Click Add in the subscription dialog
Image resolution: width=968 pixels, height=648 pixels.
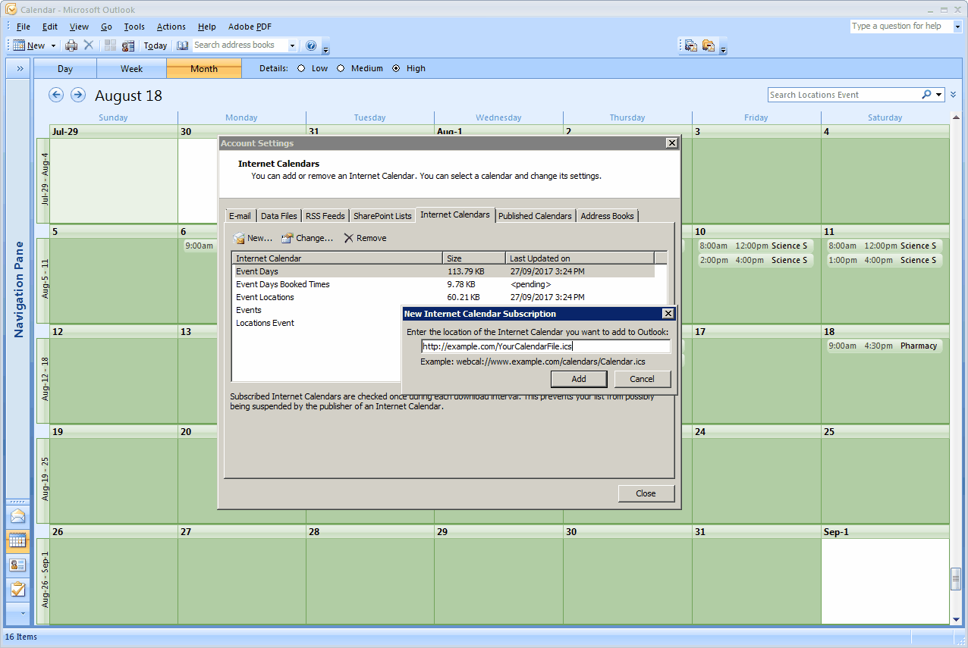click(579, 379)
